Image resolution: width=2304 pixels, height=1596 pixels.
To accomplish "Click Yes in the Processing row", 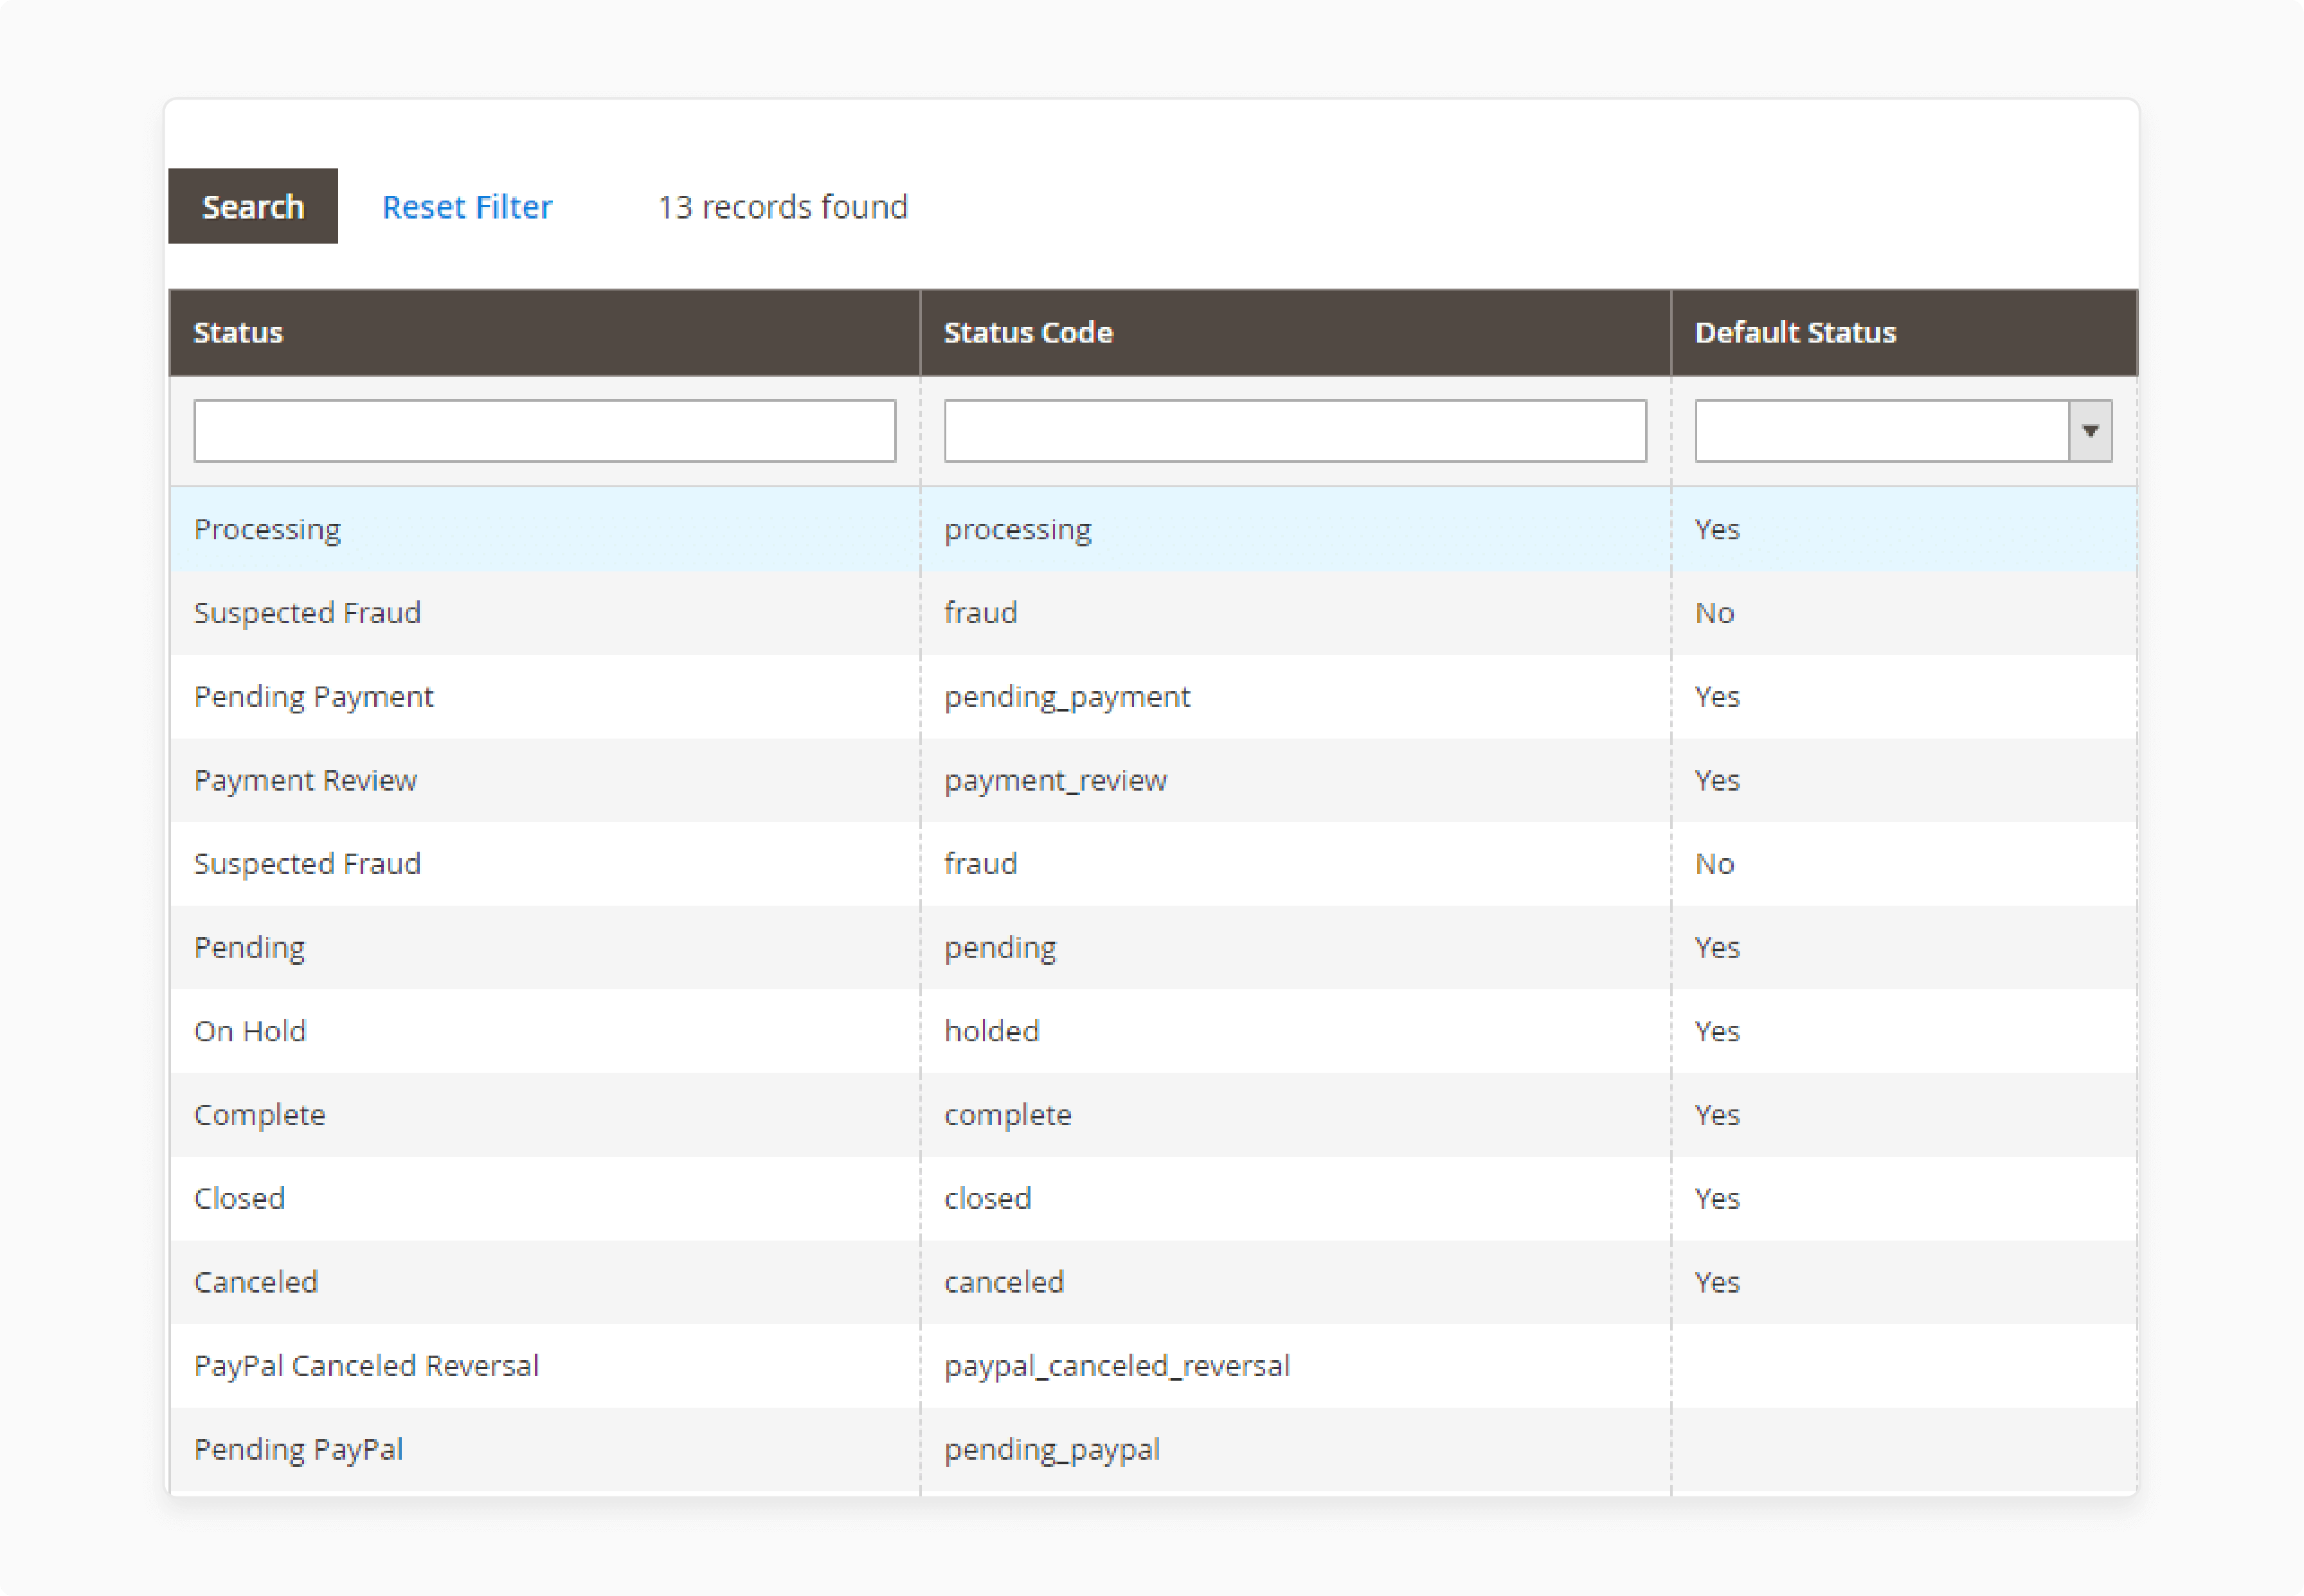I will [x=1717, y=529].
